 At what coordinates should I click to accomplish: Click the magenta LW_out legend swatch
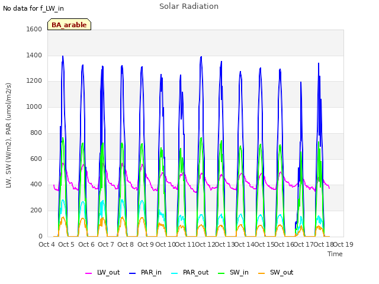89,273
